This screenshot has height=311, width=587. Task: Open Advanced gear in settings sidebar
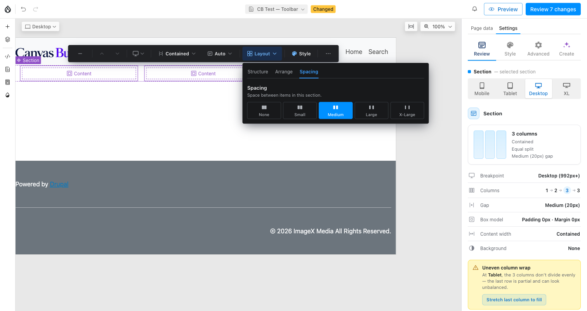(x=538, y=49)
